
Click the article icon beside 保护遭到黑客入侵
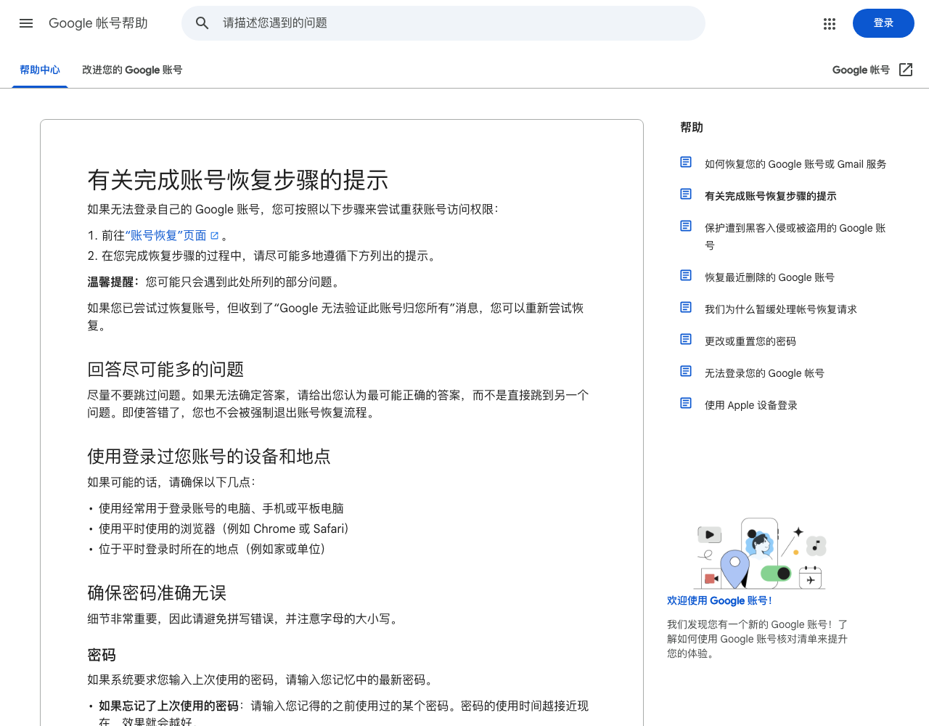click(x=686, y=226)
